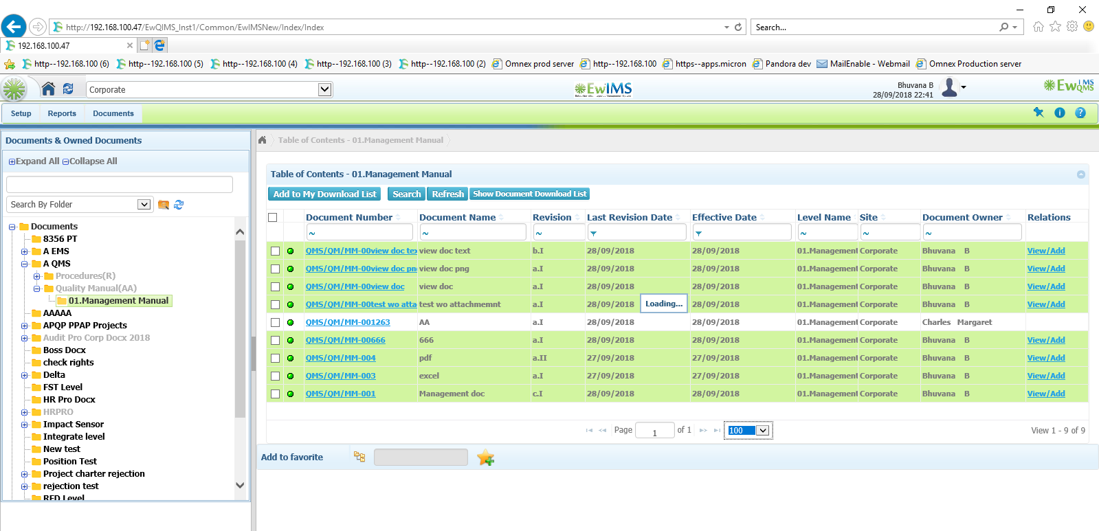This screenshot has height=531, width=1099.
Task: Open the Reports menu
Action: [x=62, y=113]
